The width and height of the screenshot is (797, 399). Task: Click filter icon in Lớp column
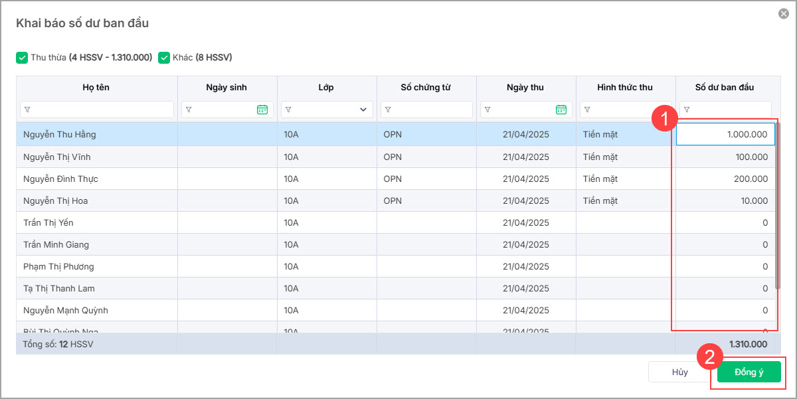(288, 110)
